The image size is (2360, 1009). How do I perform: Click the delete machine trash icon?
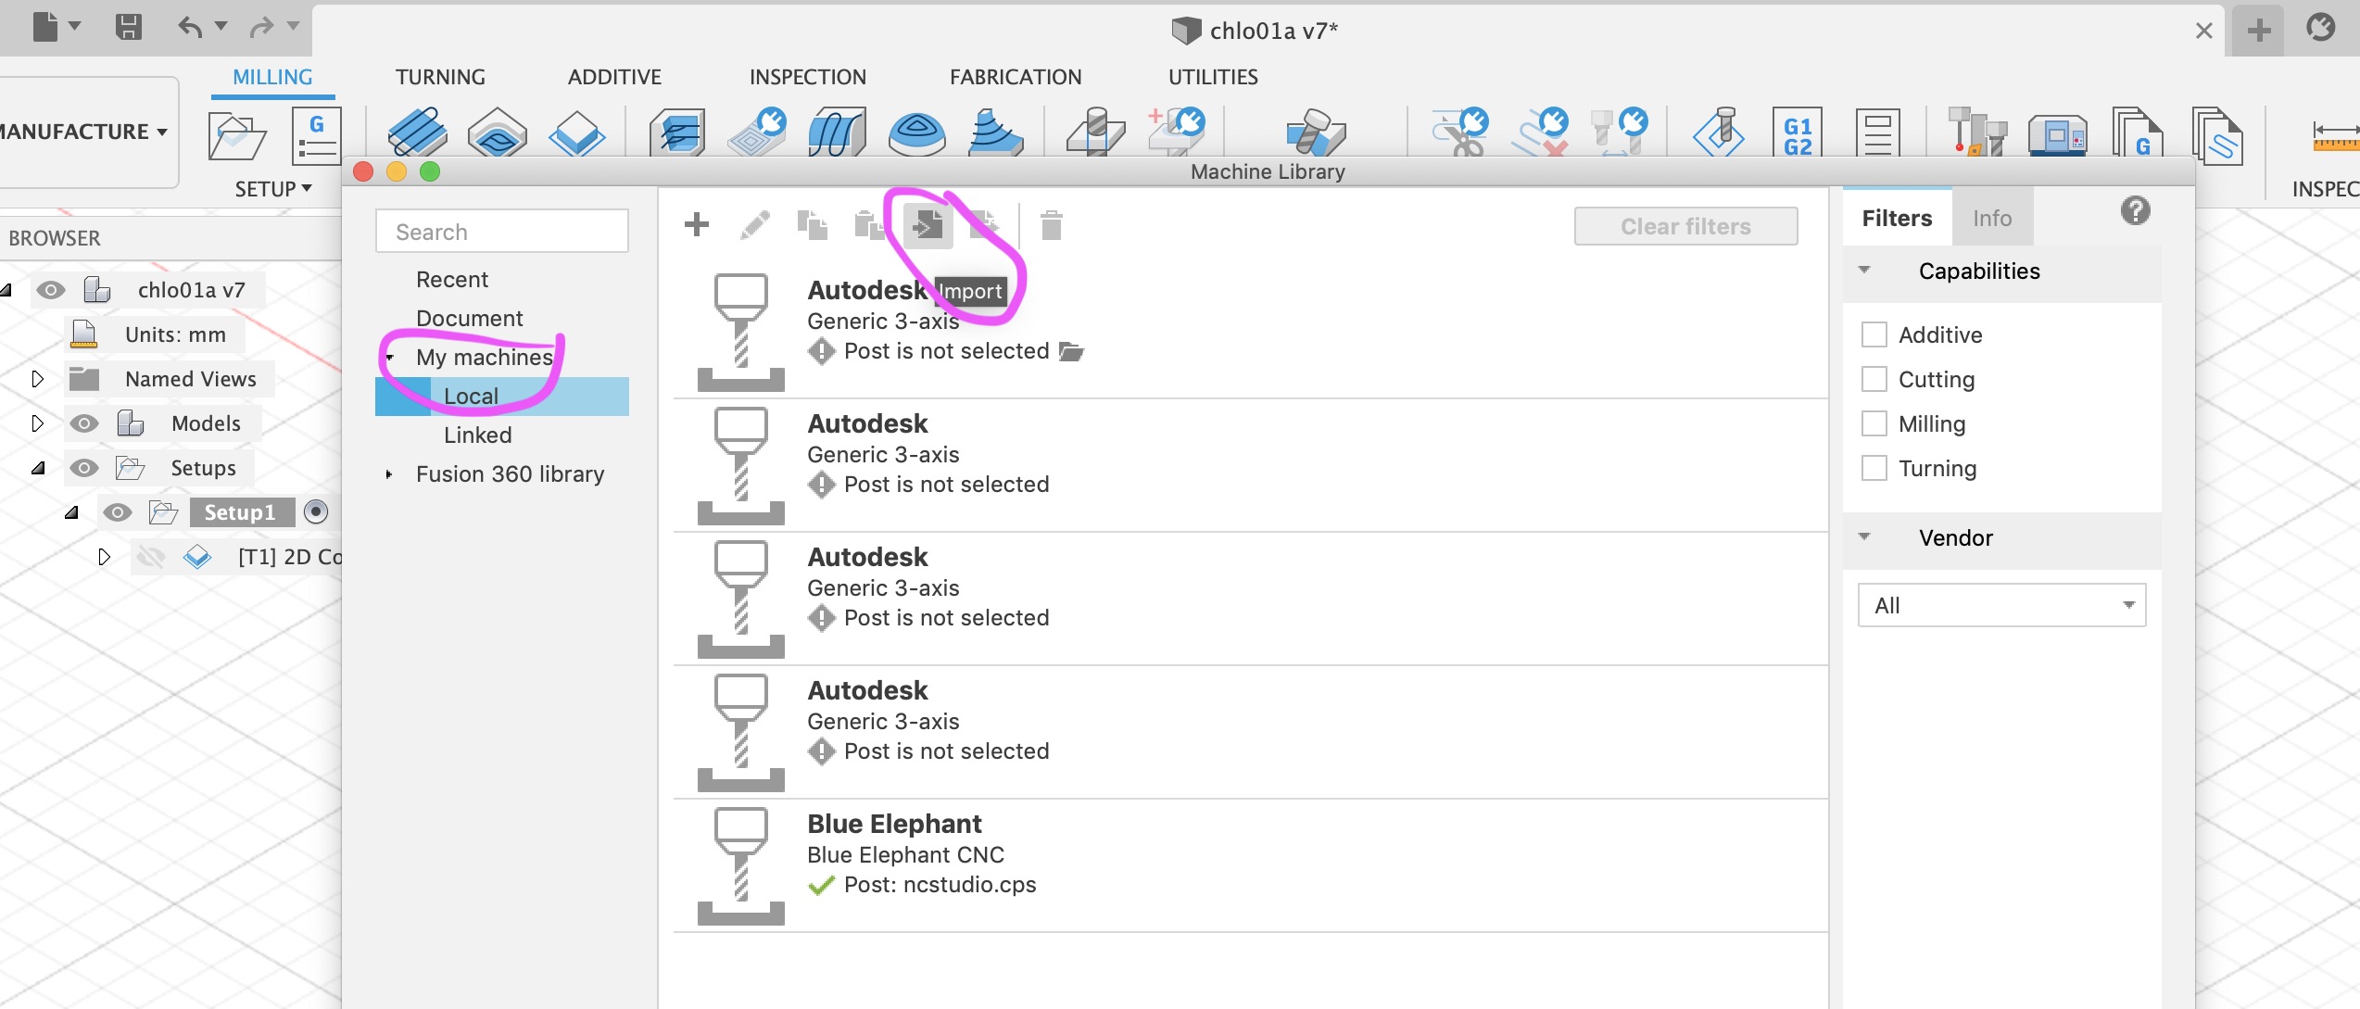(1051, 225)
